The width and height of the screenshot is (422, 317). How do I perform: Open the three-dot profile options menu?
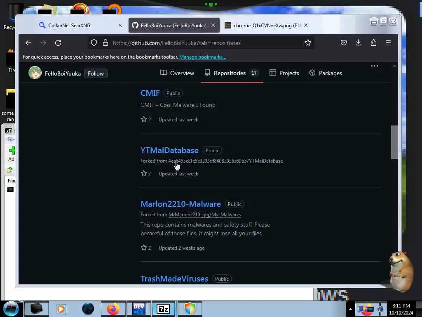[x=374, y=66]
